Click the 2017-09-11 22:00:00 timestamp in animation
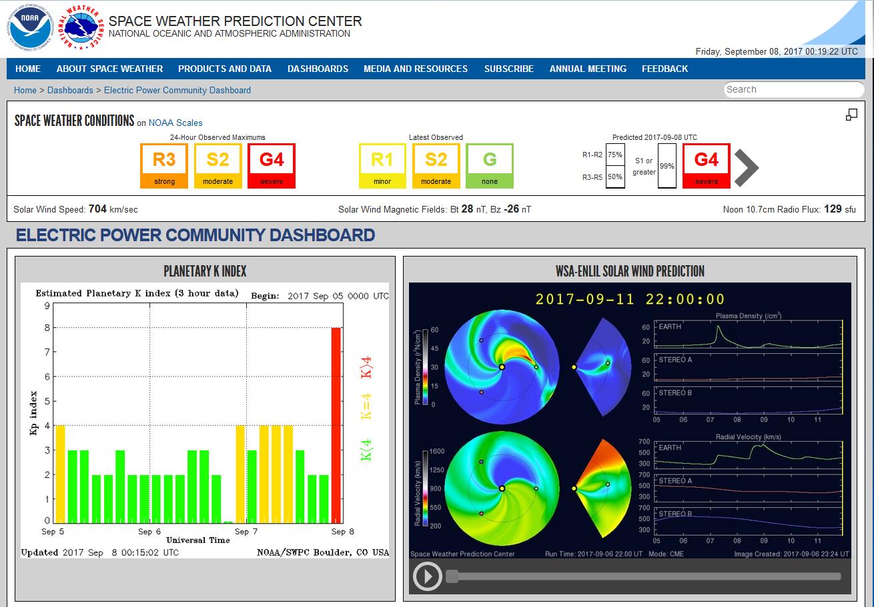Screen dimensions: 874x607 click(630, 299)
